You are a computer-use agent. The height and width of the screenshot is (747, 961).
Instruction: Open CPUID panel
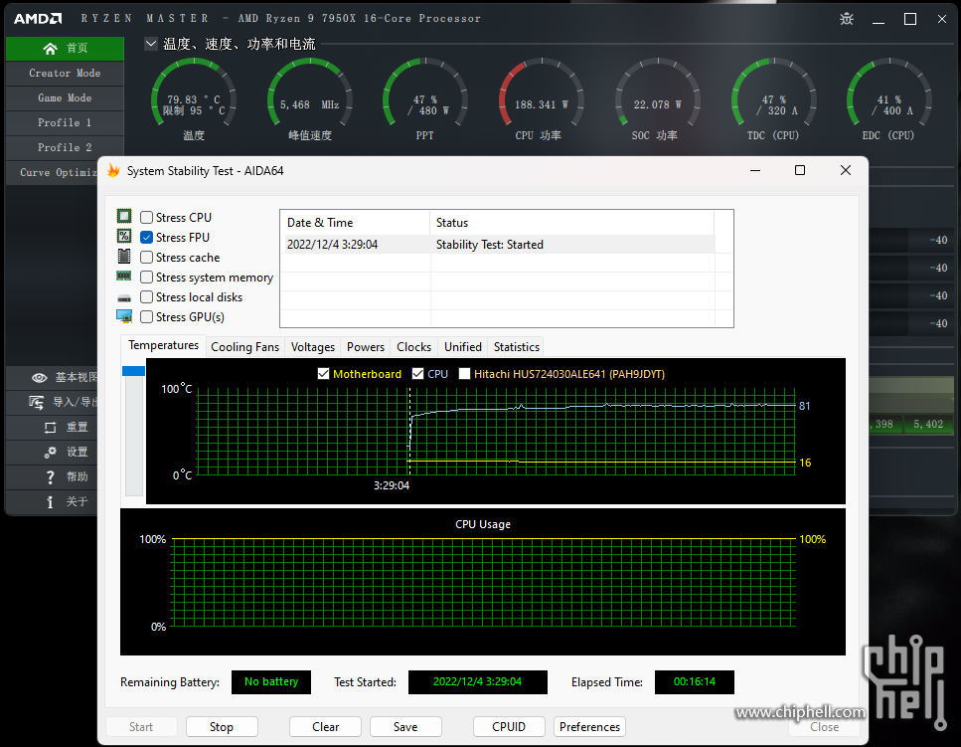[x=509, y=727]
